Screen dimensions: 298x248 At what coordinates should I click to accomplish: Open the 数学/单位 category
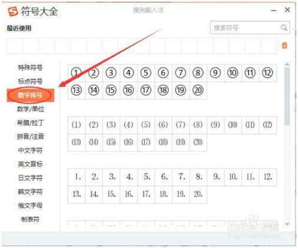[31, 109]
